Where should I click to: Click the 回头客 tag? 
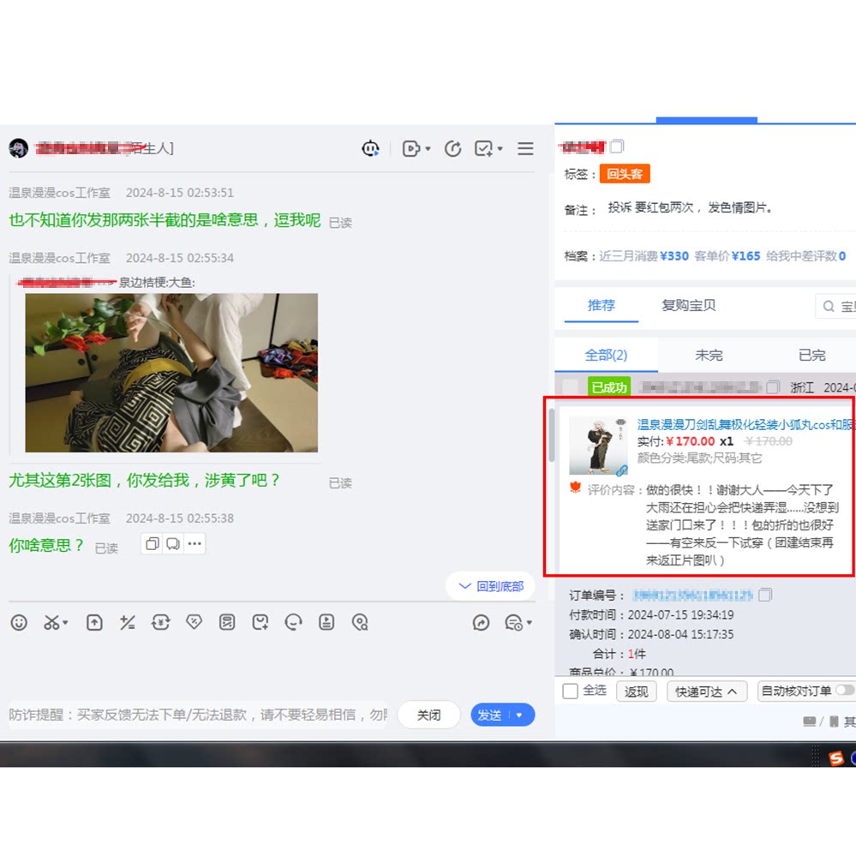tap(625, 174)
